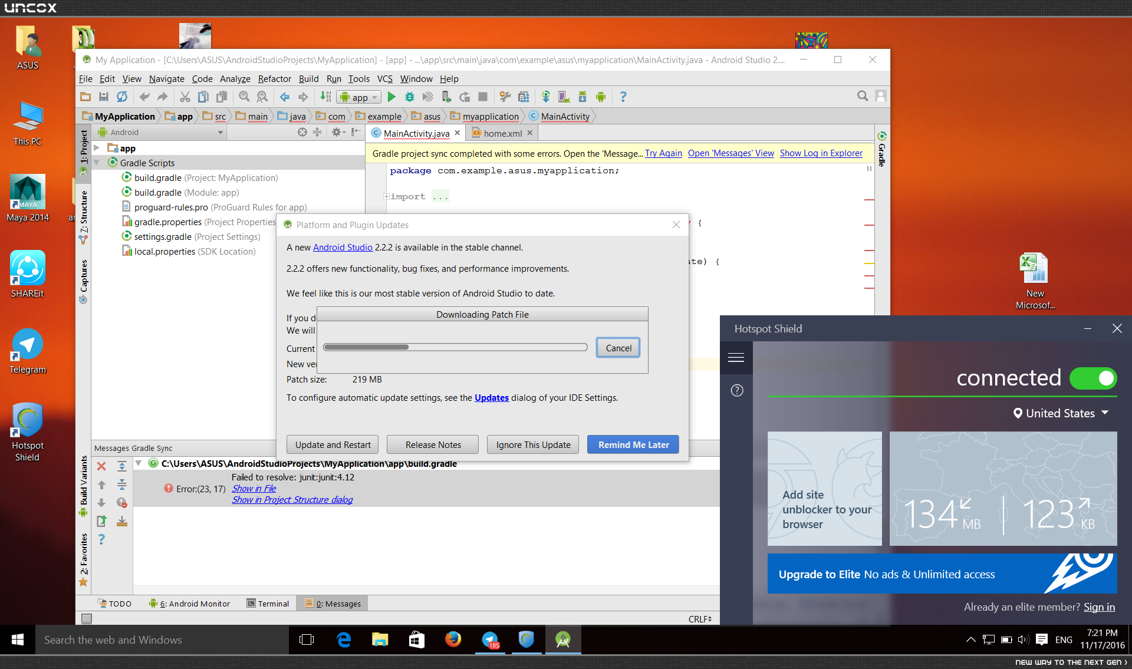
Task: Click the Open folder toolbar icon
Action: click(85, 97)
